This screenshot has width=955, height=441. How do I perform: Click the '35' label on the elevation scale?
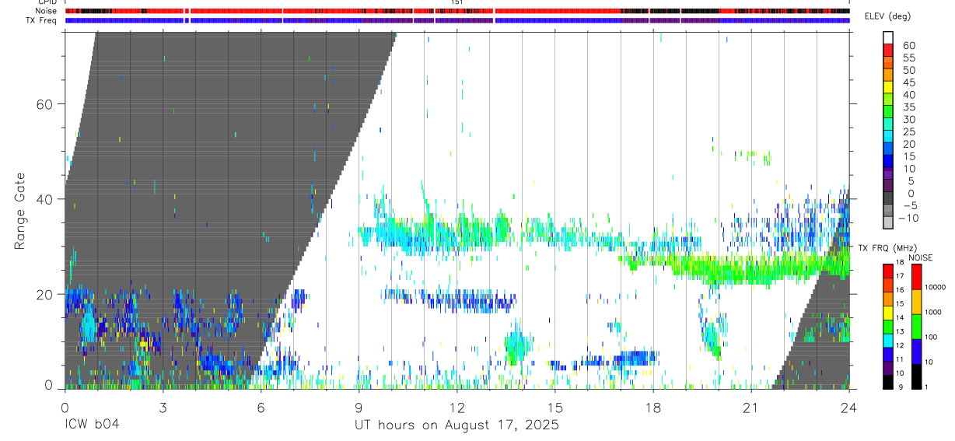pyautogui.click(x=908, y=107)
